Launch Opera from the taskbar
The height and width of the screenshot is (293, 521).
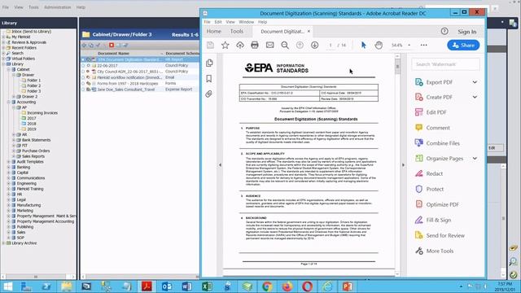(x=308, y=286)
